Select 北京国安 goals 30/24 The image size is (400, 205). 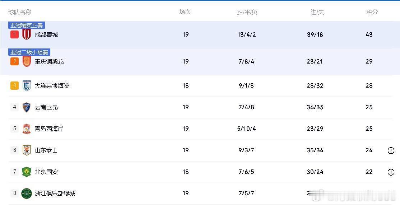(x=315, y=172)
